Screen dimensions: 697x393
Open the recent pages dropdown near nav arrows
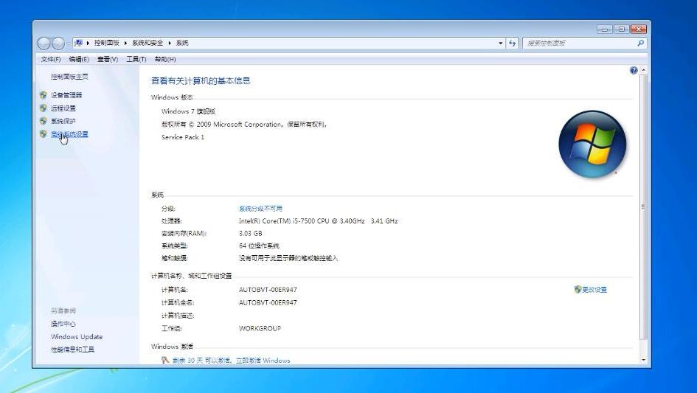(69, 43)
